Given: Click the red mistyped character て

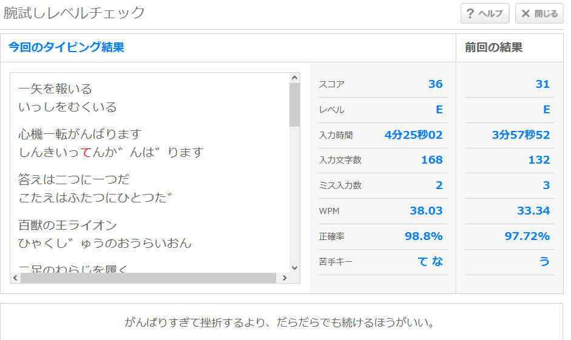Looking at the screenshot, I should tap(86, 153).
